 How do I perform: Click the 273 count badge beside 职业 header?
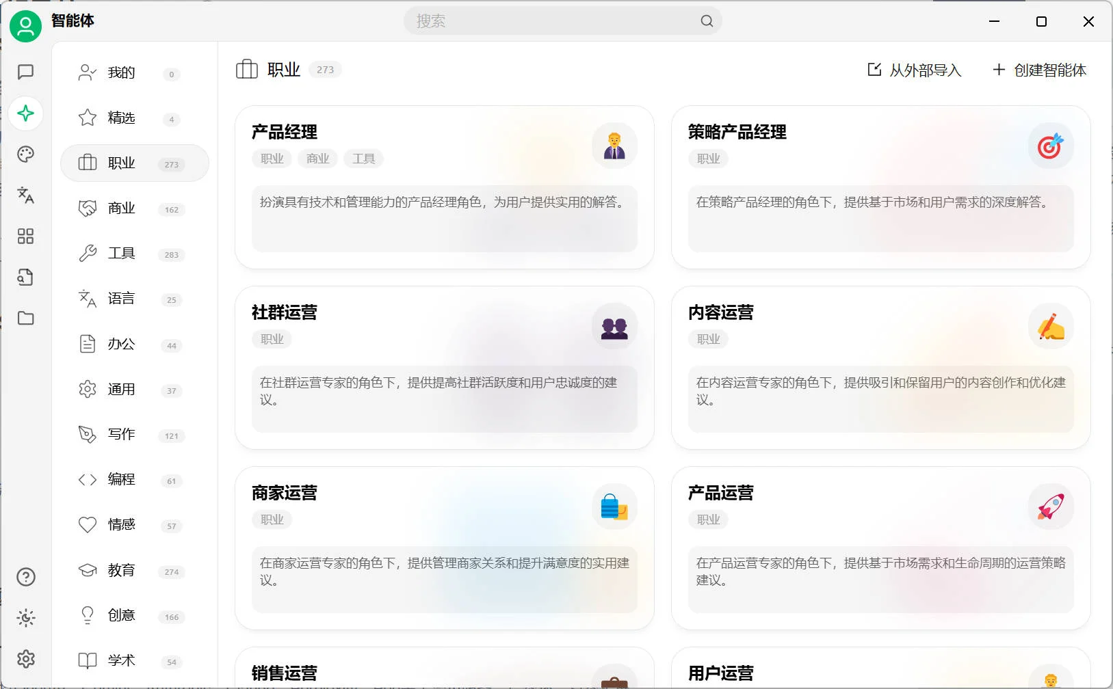tap(325, 70)
